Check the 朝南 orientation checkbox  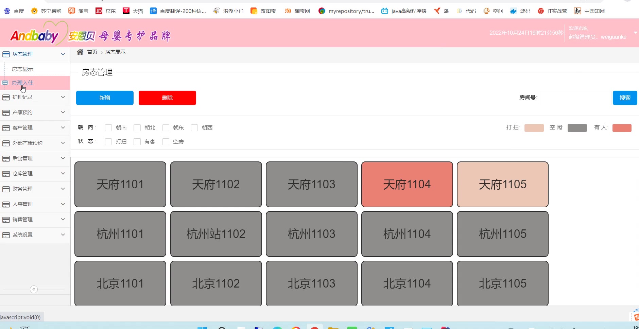pyautogui.click(x=108, y=127)
